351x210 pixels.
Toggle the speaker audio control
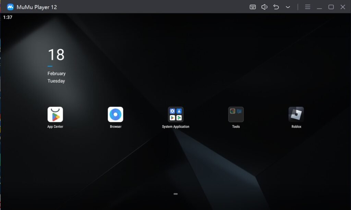coord(264,7)
